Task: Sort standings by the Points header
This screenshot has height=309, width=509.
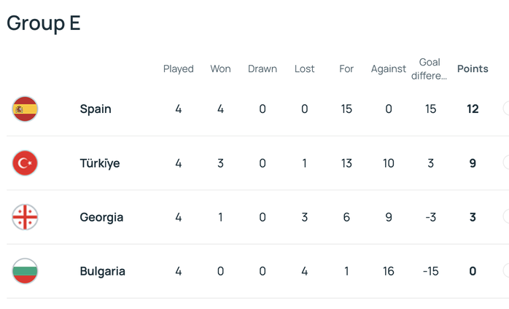Action: pos(473,69)
